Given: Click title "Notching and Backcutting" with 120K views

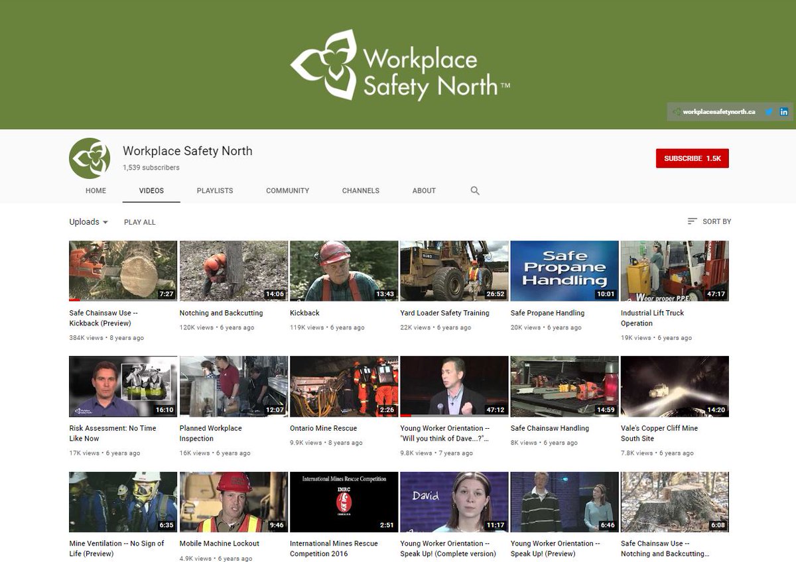Looking at the screenshot, I should (221, 313).
